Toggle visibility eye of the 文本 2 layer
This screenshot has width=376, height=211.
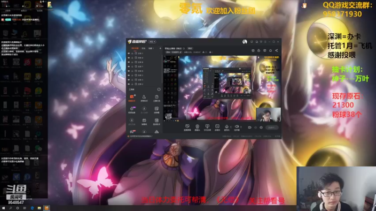click(x=129, y=84)
